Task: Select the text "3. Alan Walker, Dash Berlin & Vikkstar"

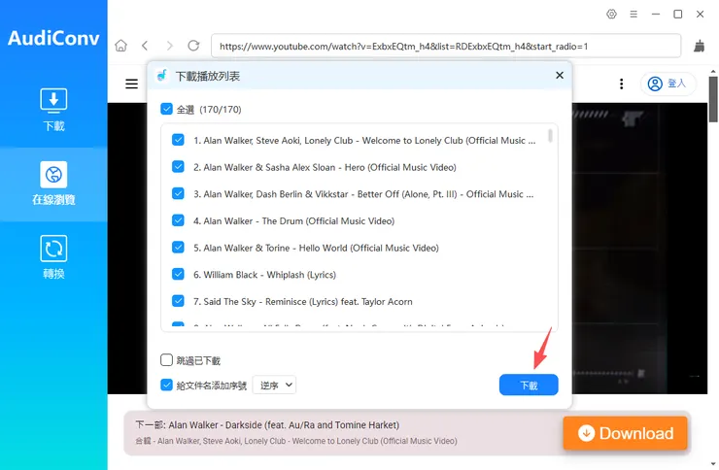Action: (270, 194)
